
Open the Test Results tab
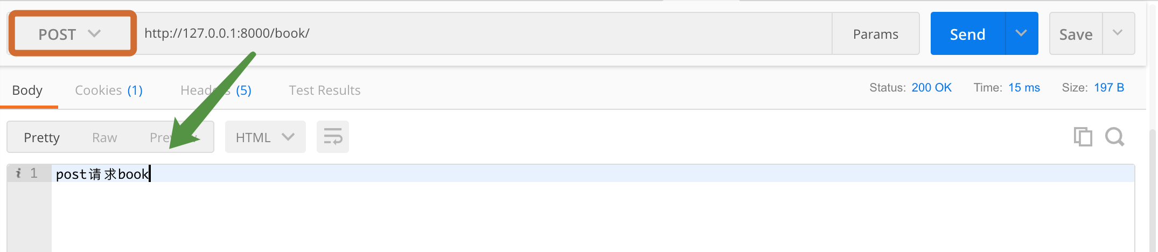click(x=325, y=90)
